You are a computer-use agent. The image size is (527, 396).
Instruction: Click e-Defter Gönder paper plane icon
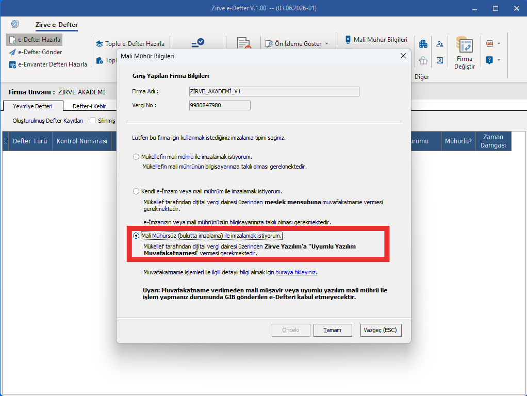[x=12, y=52]
